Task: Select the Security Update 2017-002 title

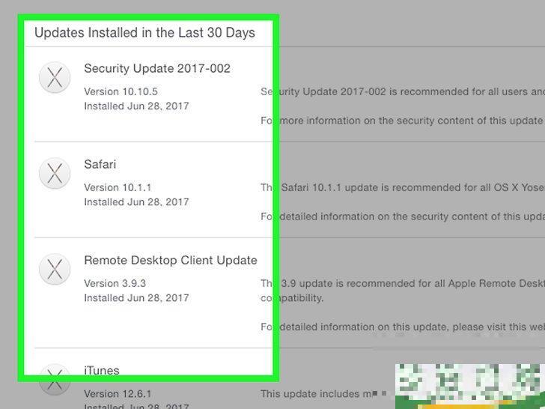Action: click(157, 68)
